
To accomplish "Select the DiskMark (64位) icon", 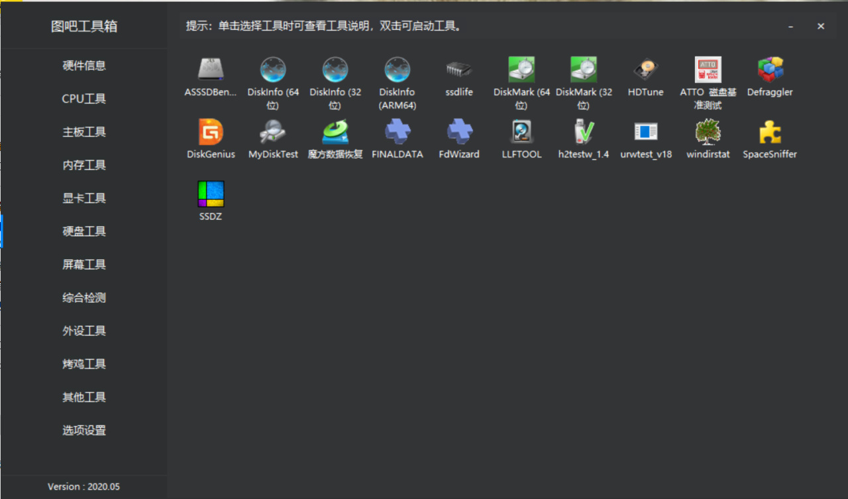I will [x=521, y=70].
